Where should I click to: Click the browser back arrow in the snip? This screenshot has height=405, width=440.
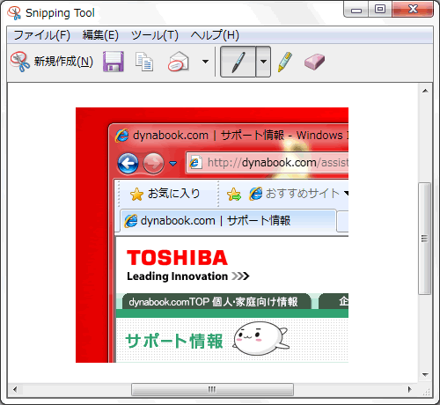128,163
